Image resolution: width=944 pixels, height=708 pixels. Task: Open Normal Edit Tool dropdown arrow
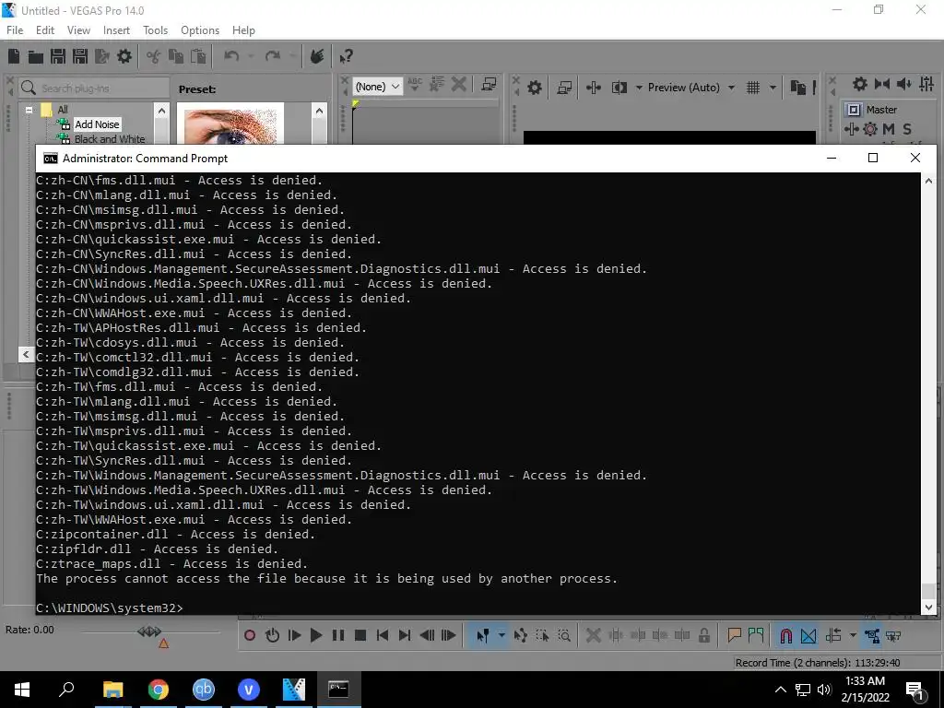501,636
